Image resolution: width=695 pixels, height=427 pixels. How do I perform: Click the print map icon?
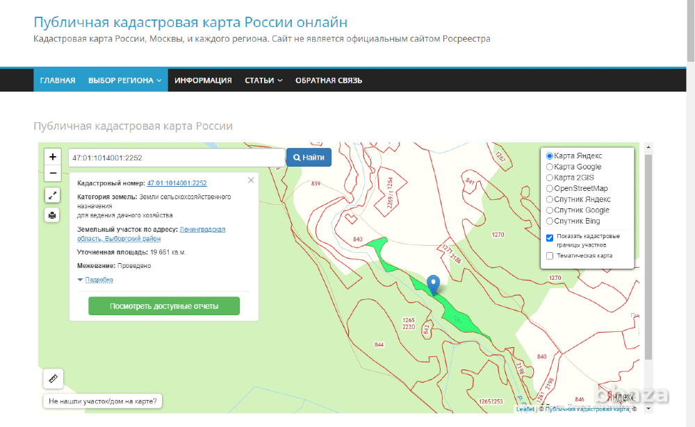click(x=52, y=215)
